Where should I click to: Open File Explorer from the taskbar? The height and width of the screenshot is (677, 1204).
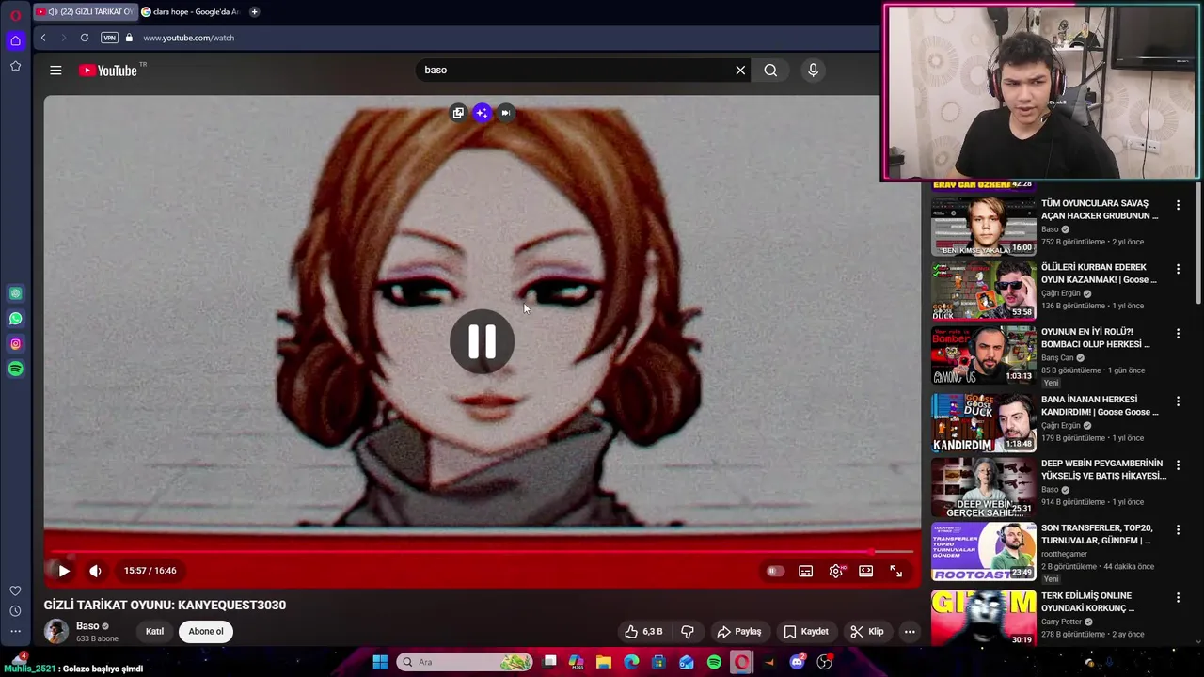coord(604,662)
